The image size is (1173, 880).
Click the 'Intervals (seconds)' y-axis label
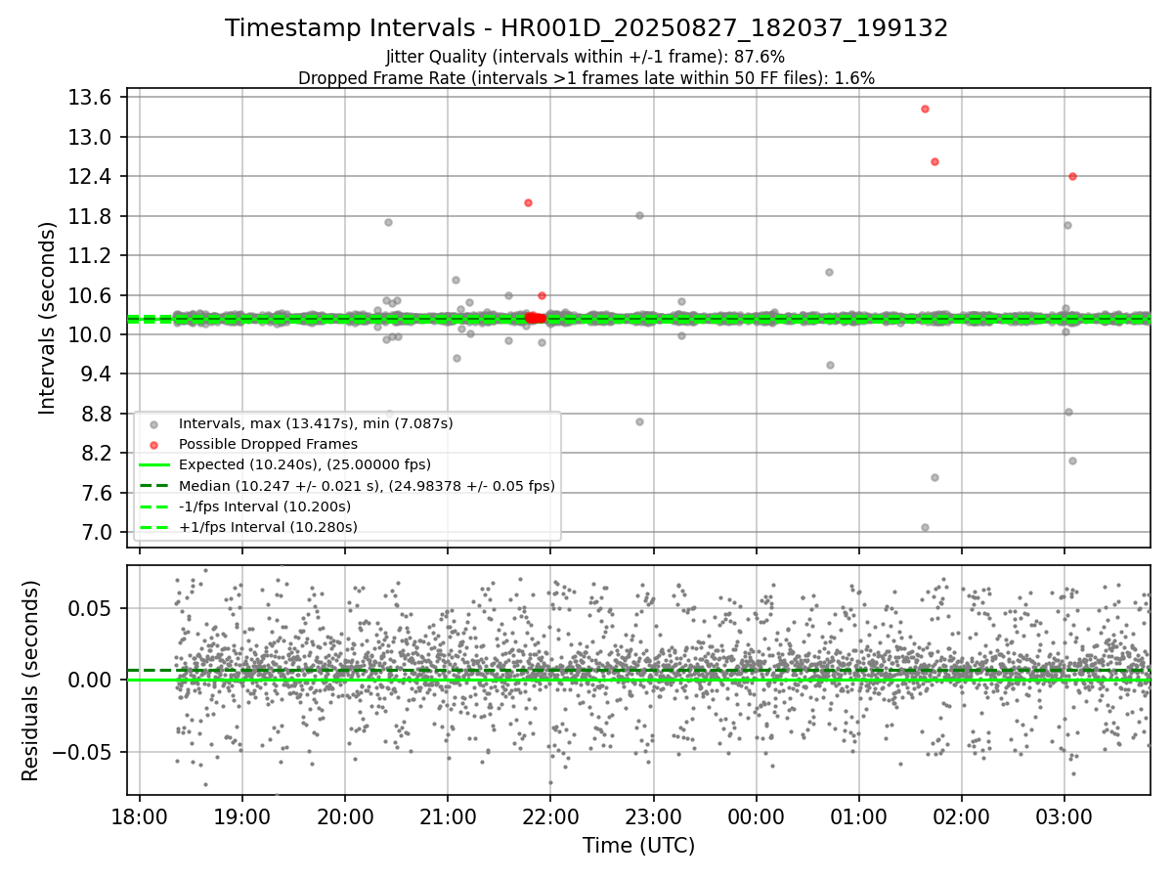tap(48, 318)
